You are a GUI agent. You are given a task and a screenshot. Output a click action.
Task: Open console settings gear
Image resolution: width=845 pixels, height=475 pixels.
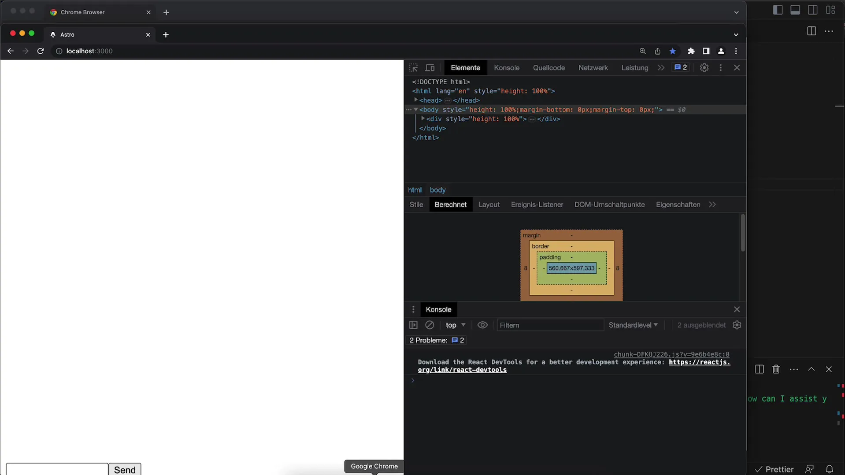click(x=737, y=325)
